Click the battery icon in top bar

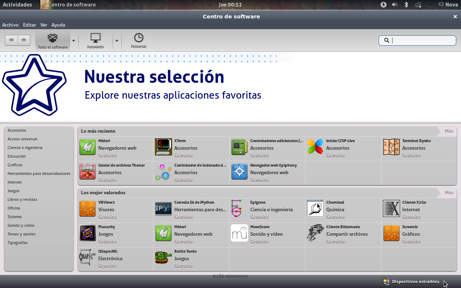click(430, 5)
